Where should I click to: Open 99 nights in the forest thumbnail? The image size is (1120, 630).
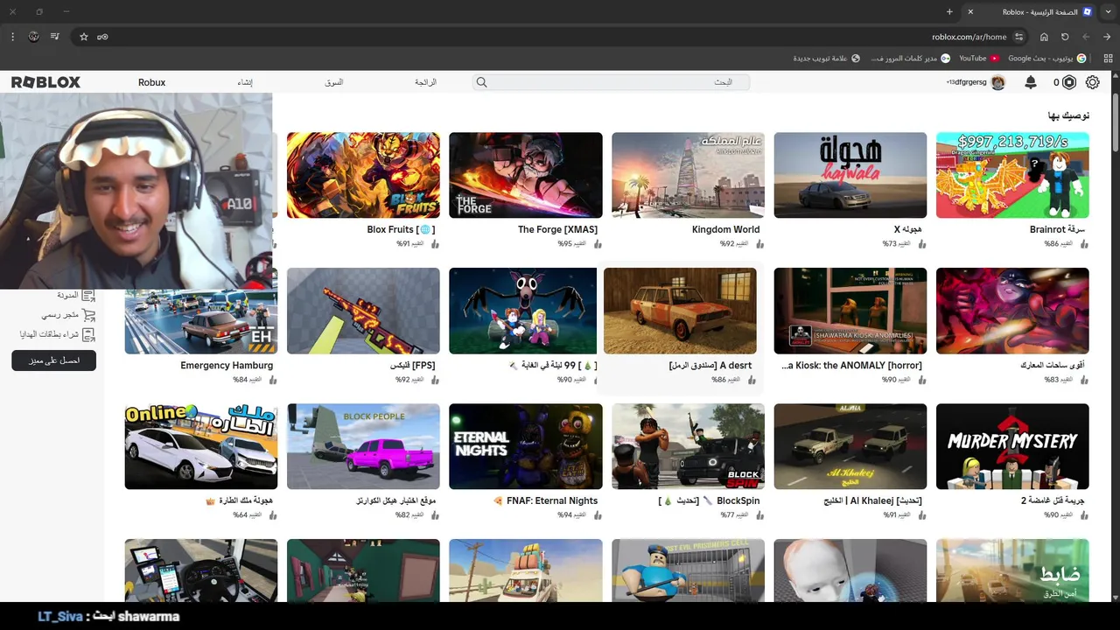pyautogui.click(x=525, y=311)
